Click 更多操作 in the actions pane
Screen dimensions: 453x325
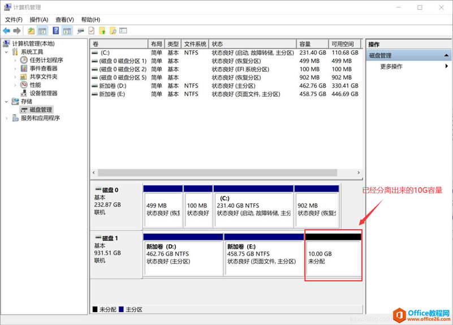[x=391, y=66]
